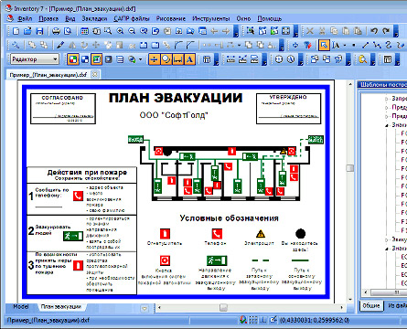The image size is (407, 329).
Task: Toggle the highlighted color display mode button
Action: click(x=72, y=59)
